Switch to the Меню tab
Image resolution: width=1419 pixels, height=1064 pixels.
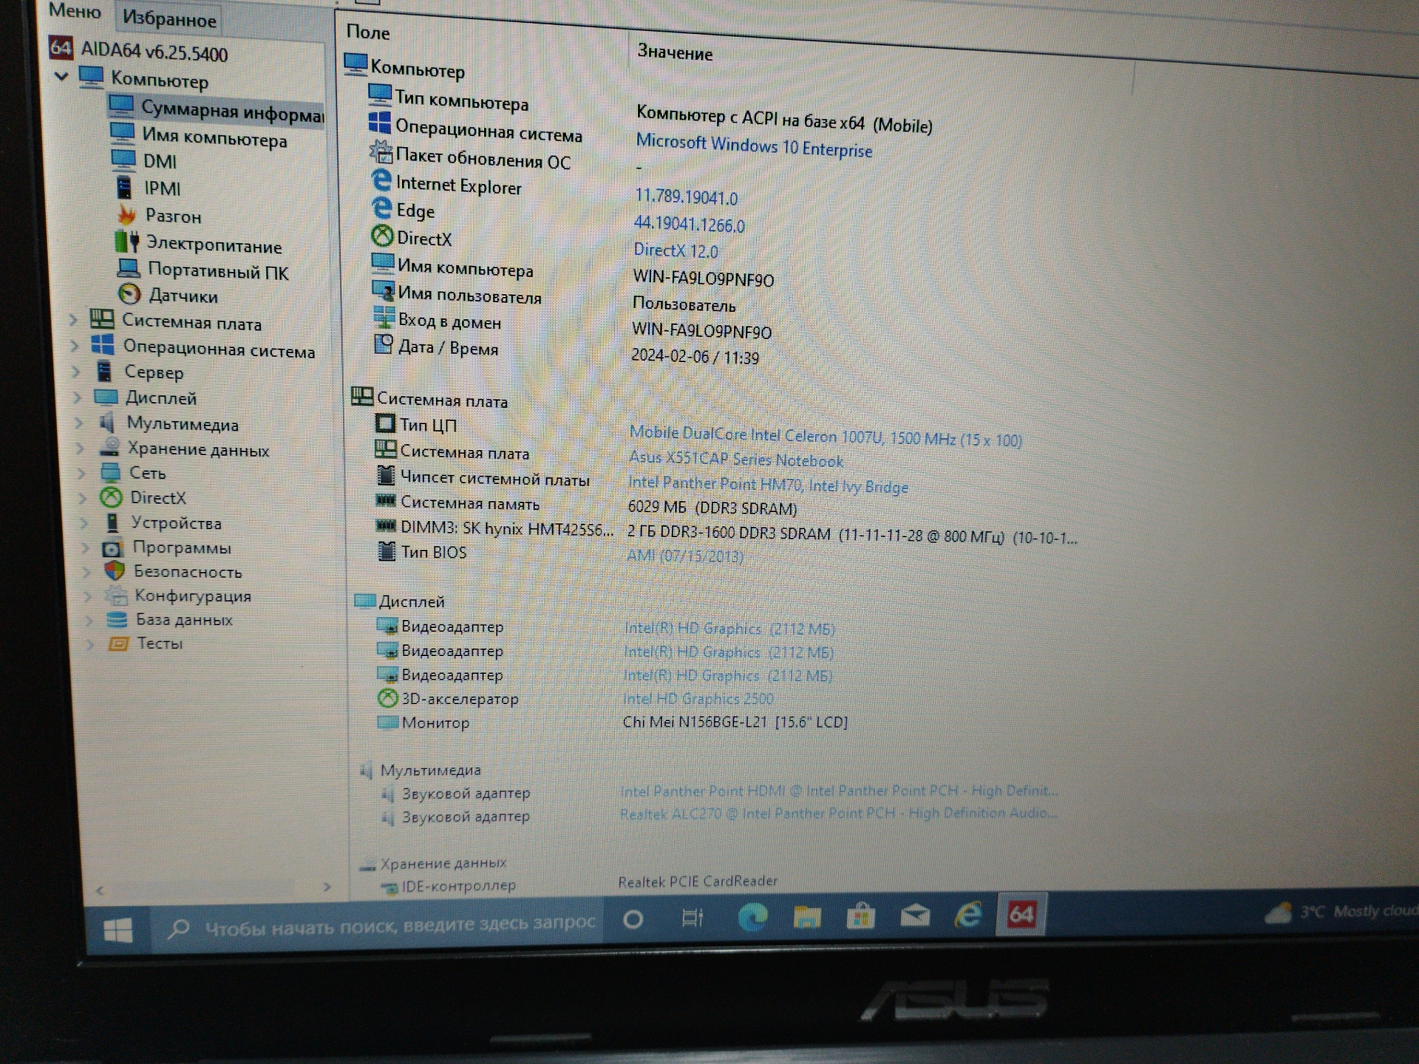coord(75,12)
